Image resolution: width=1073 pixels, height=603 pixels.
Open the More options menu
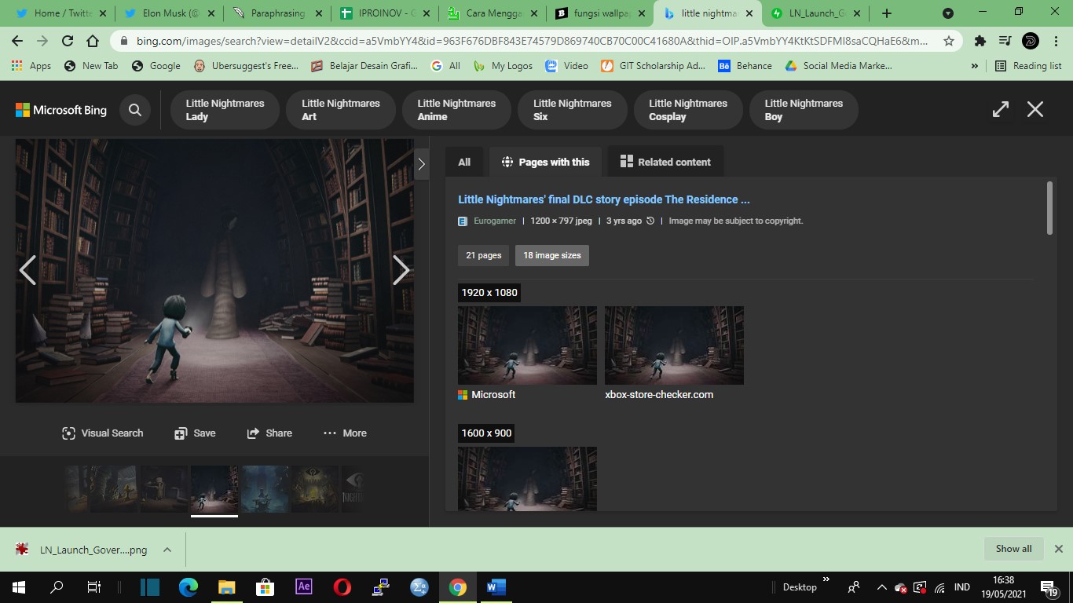tap(345, 433)
